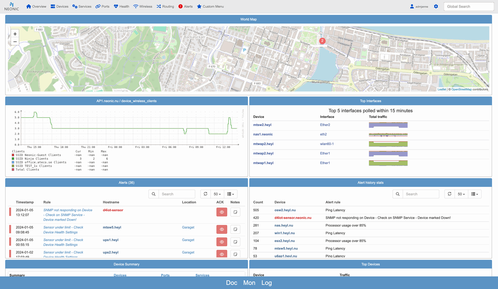Image resolution: width=498 pixels, height=289 pixels.
Task: Open d4iot-sensor.neonic.nu in alert history
Action: pos(293,218)
